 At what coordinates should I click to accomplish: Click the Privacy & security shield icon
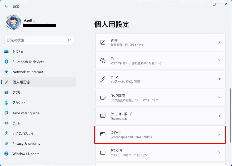[6, 143]
